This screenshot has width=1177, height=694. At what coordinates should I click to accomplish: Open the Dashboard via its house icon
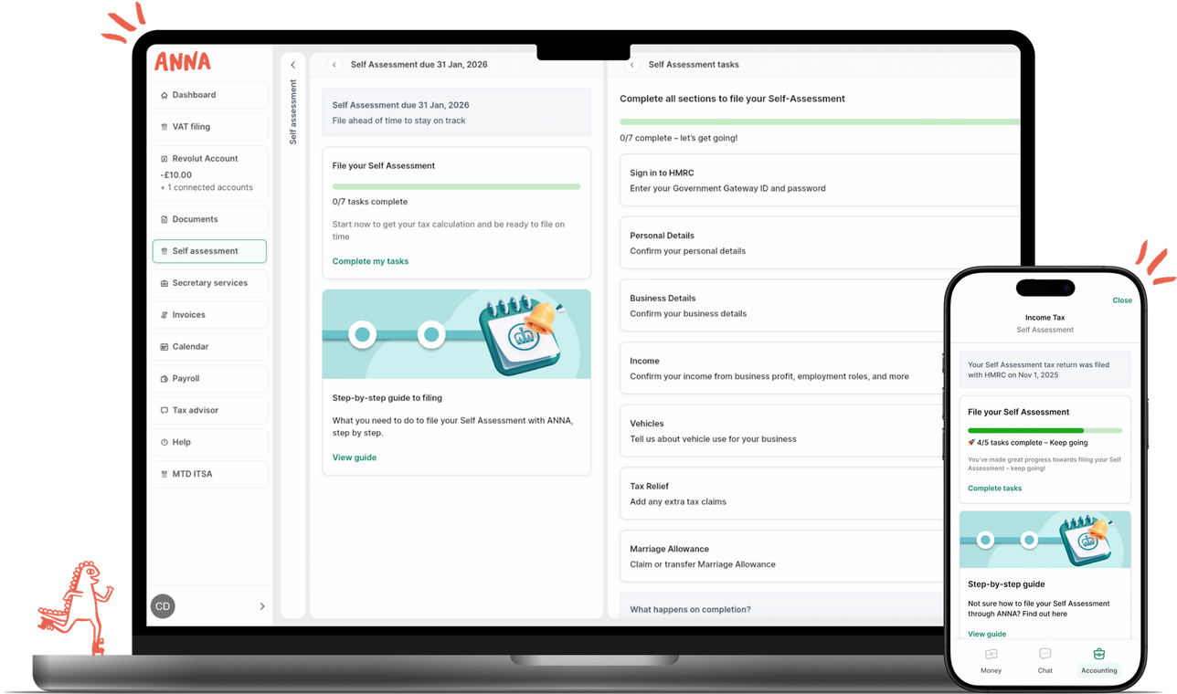click(163, 95)
